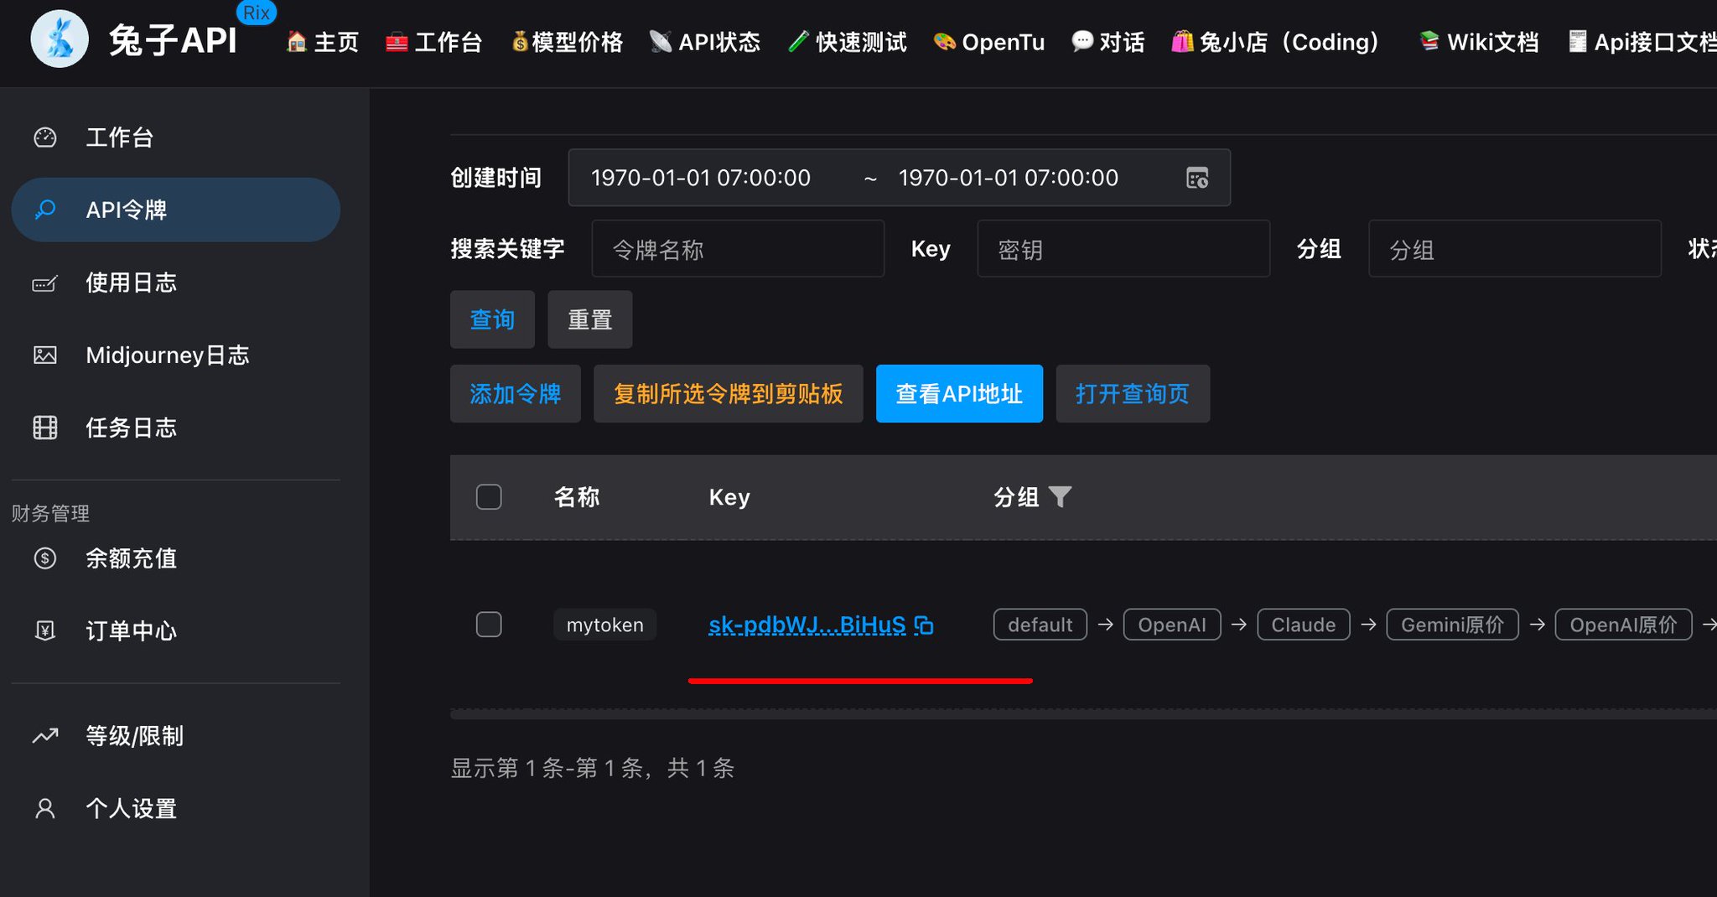
Task: Open the 主页 home nav item
Action: point(323,42)
